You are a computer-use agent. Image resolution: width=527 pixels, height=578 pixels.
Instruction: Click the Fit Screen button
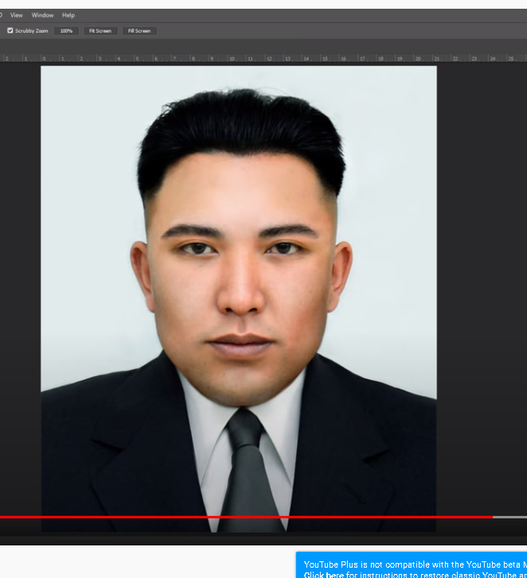click(100, 31)
